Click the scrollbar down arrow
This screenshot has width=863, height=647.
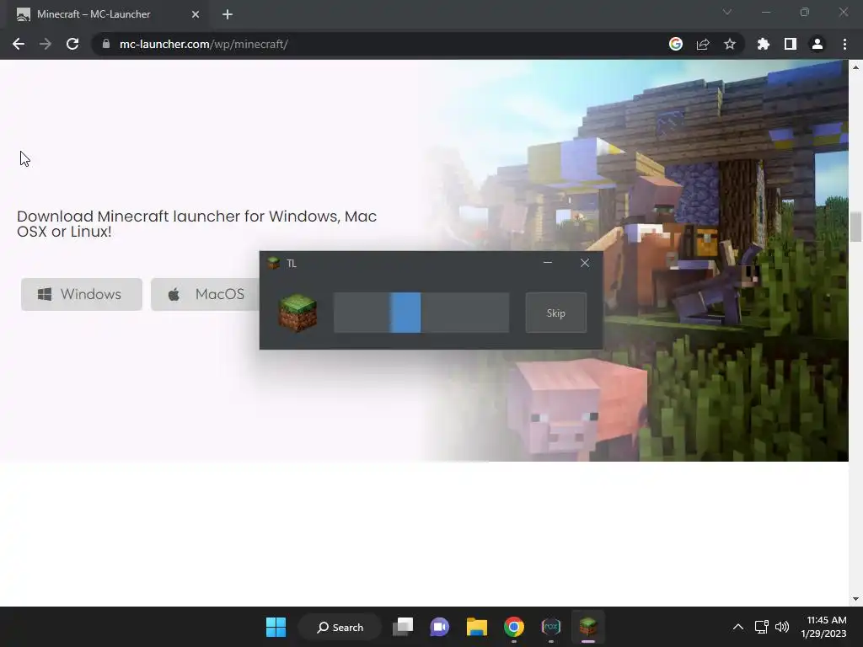point(855,599)
